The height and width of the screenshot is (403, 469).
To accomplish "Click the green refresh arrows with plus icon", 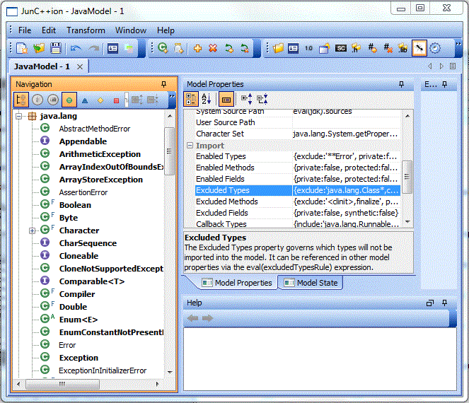I will 229,48.
